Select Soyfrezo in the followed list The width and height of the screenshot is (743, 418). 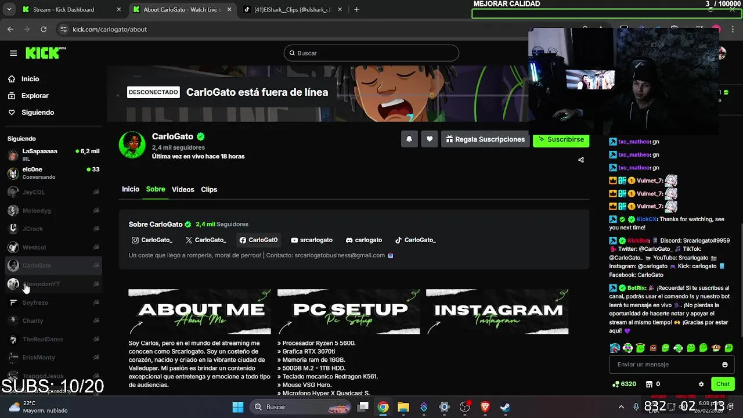(x=53, y=302)
